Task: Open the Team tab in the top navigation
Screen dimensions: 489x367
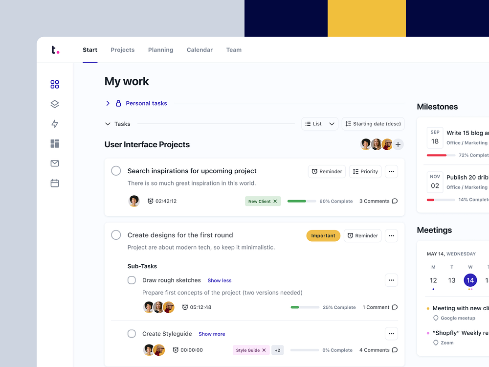Action: click(234, 49)
